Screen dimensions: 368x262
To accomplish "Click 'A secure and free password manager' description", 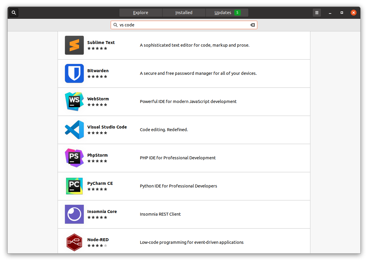I will (x=198, y=73).
